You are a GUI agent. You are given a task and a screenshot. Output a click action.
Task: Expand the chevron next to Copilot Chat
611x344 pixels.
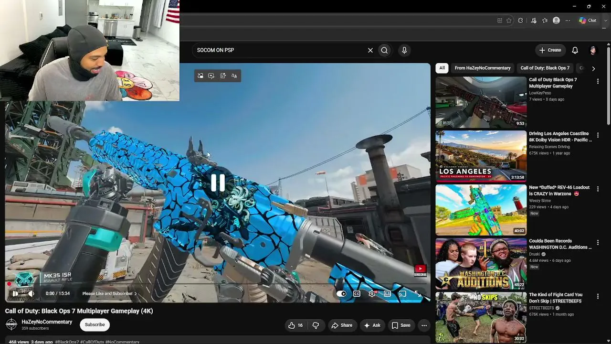pos(605,21)
